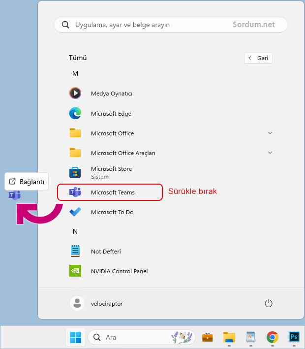
Task: Open the Microsoft To Do checkmark icon
Action: coord(75,212)
